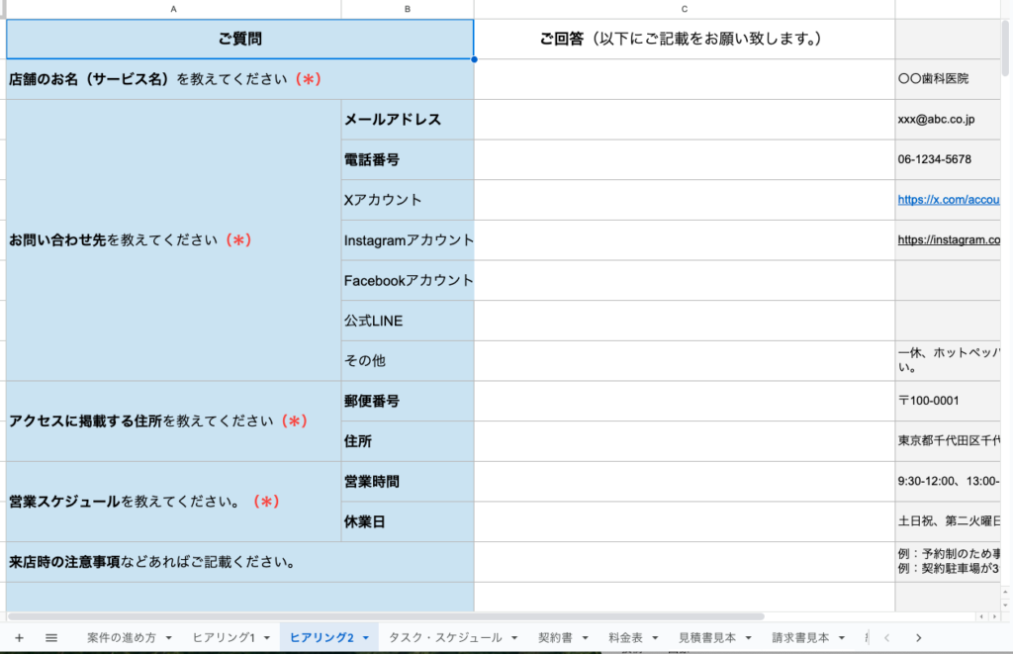Click answer cell for 電話番号
This screenshot has width=1013, height=654.
click(x=685, y=159)
